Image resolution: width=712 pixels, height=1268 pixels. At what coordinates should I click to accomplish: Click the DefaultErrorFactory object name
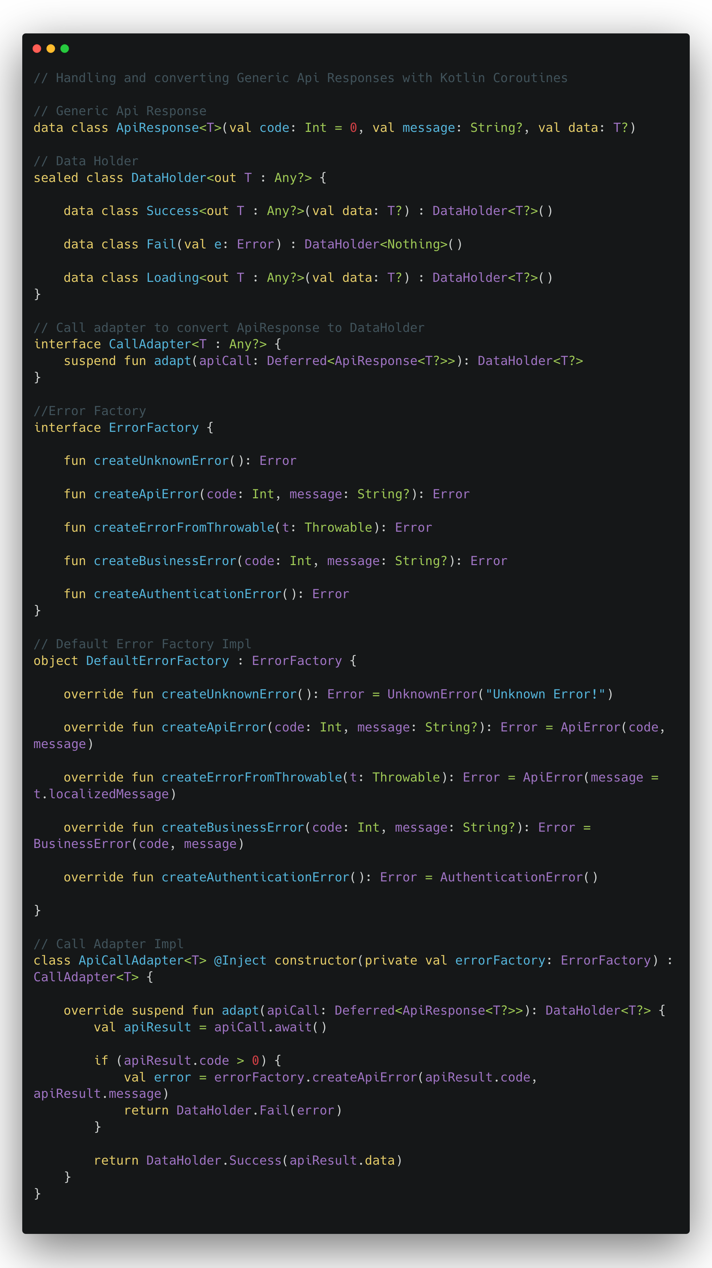pos(157,660)
